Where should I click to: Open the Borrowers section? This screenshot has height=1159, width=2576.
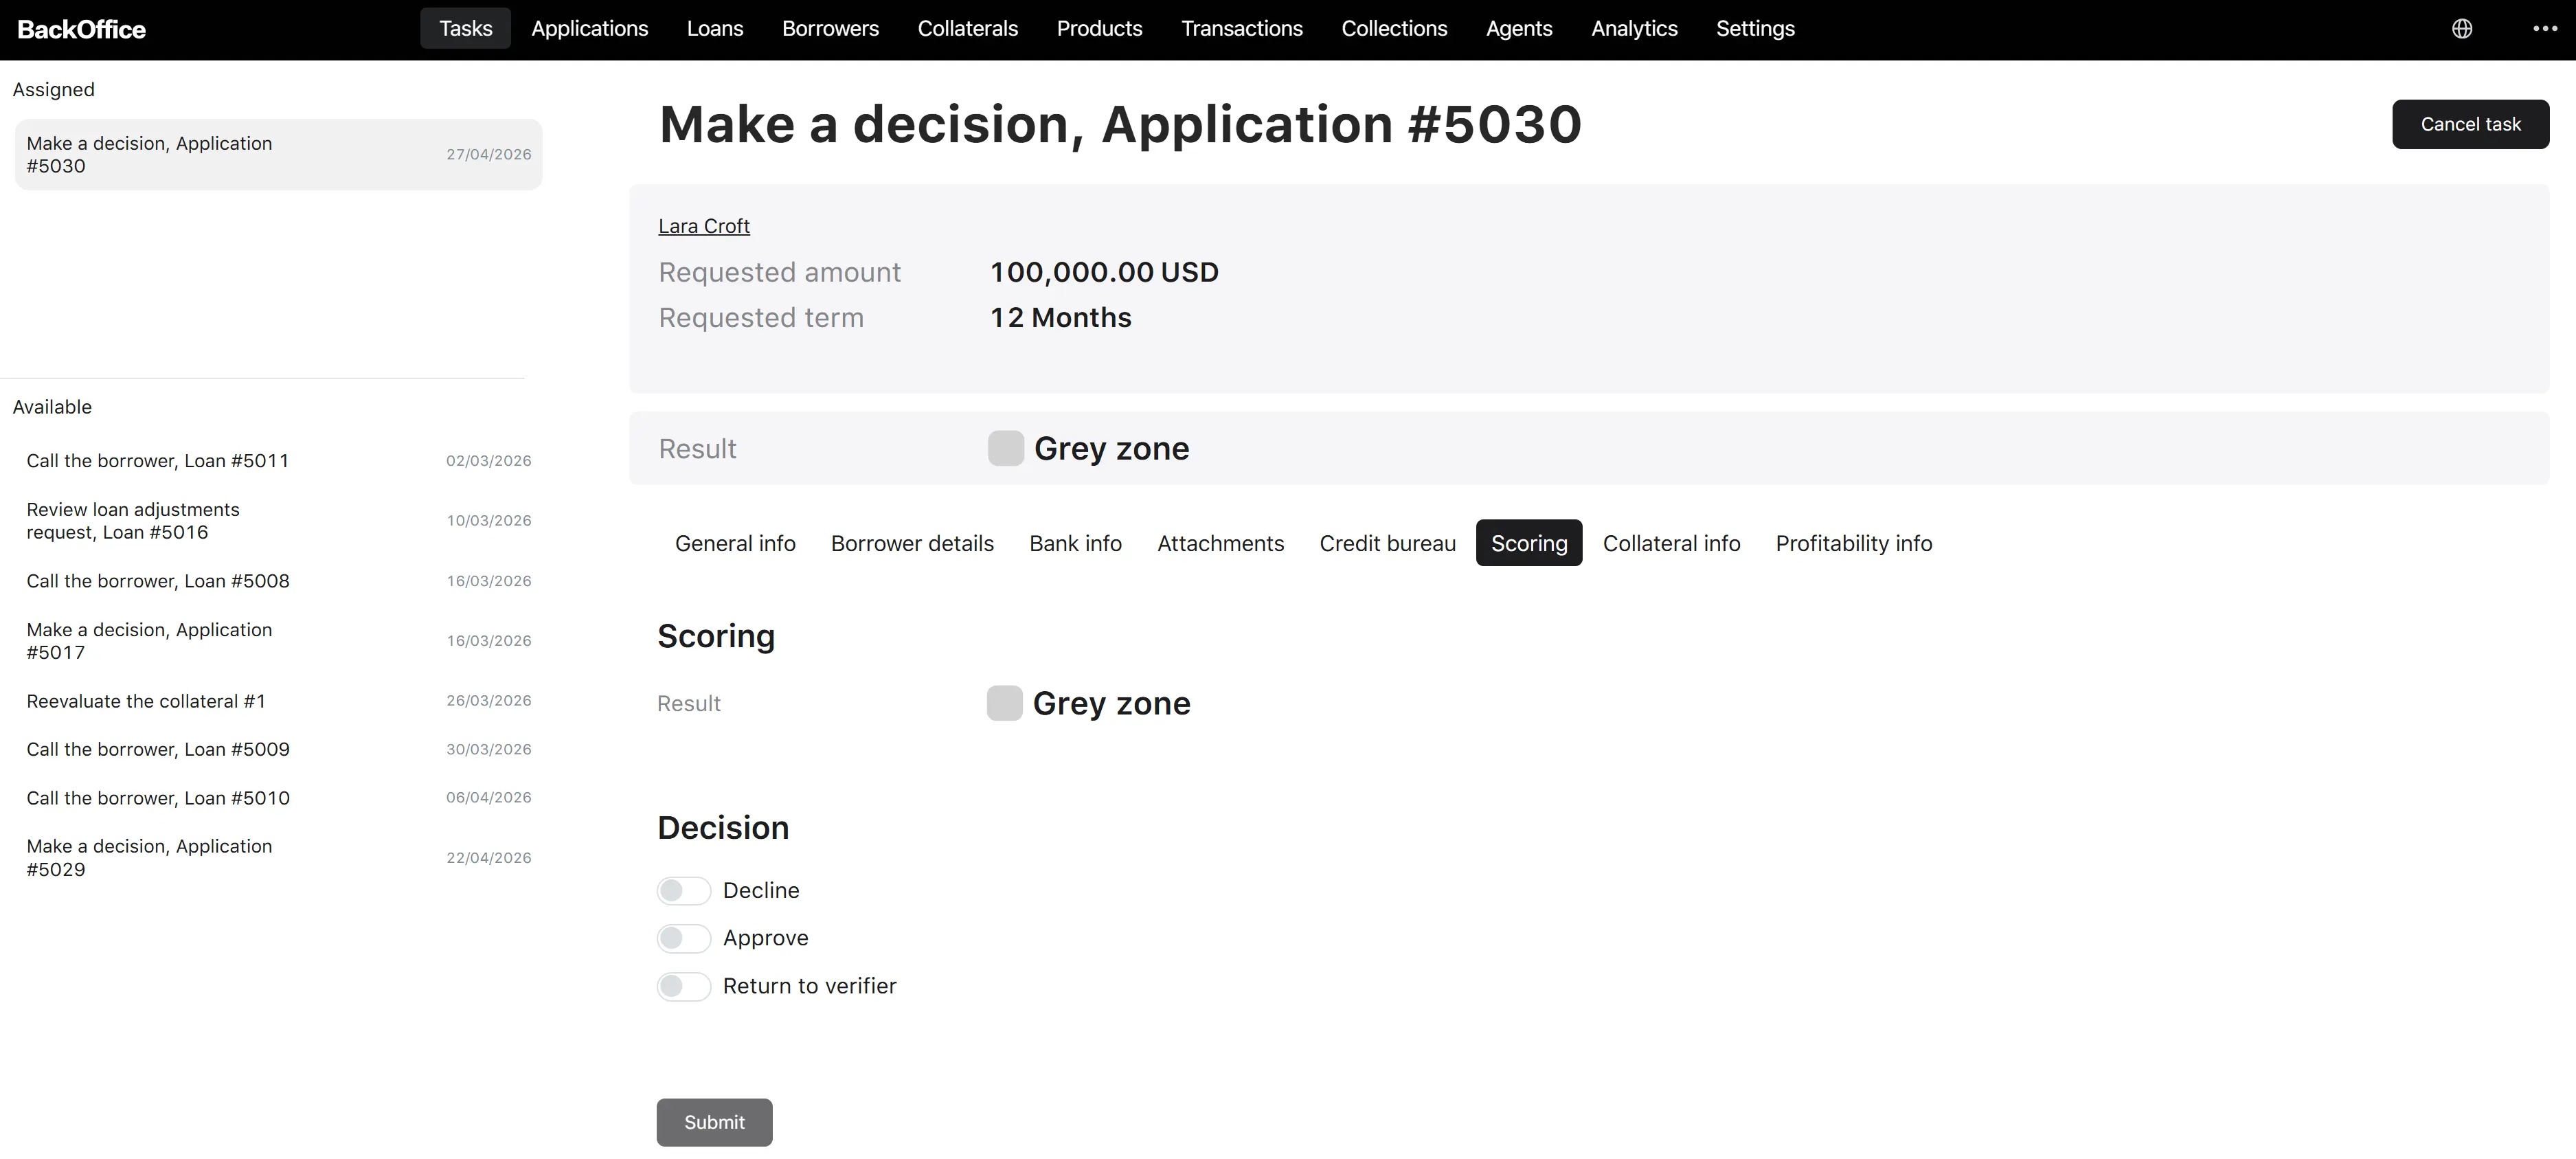click(830, 28)
